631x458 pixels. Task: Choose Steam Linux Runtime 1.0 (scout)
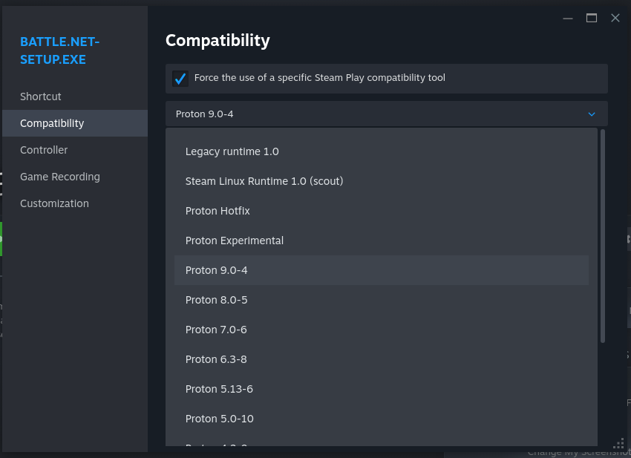point(264,181)
